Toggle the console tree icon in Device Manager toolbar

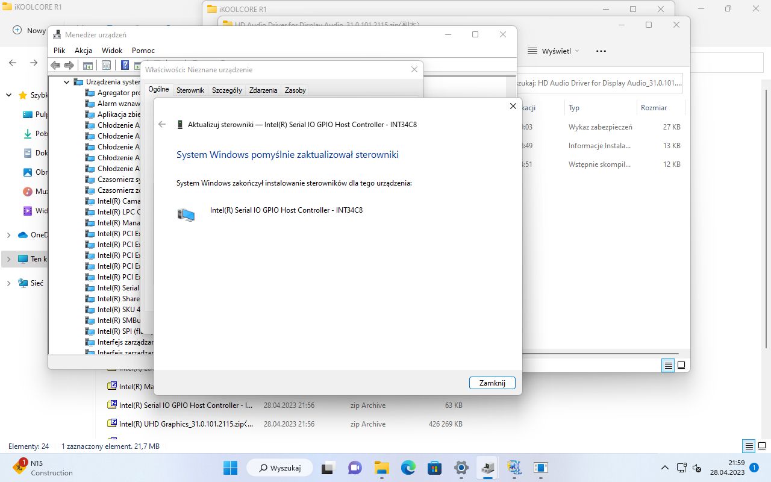click(87, 65)
